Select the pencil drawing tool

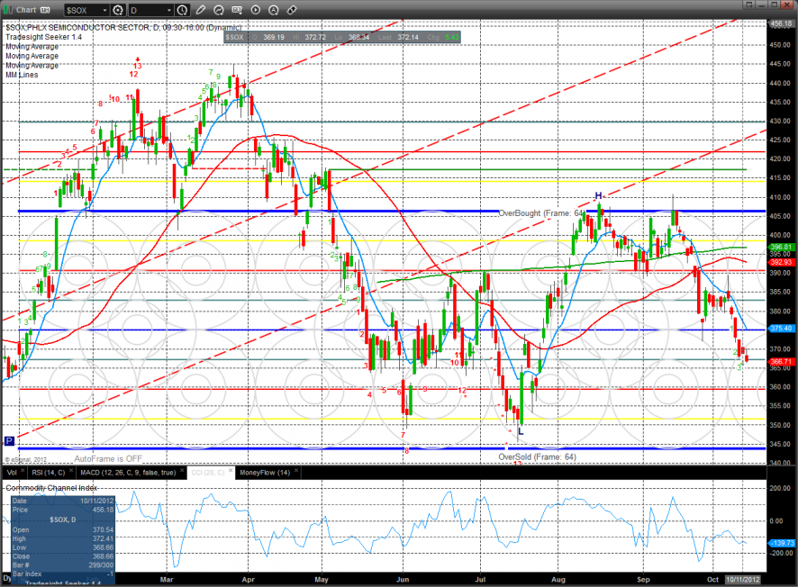[201, 10]
